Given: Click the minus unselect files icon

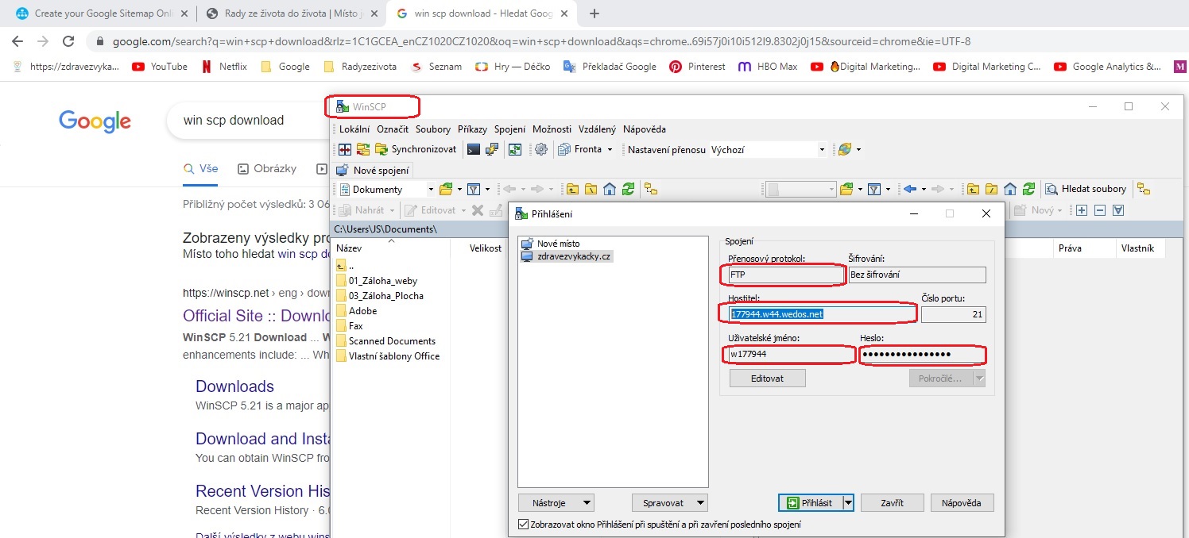Looking at the screenshot, I should click(1100, 210).
